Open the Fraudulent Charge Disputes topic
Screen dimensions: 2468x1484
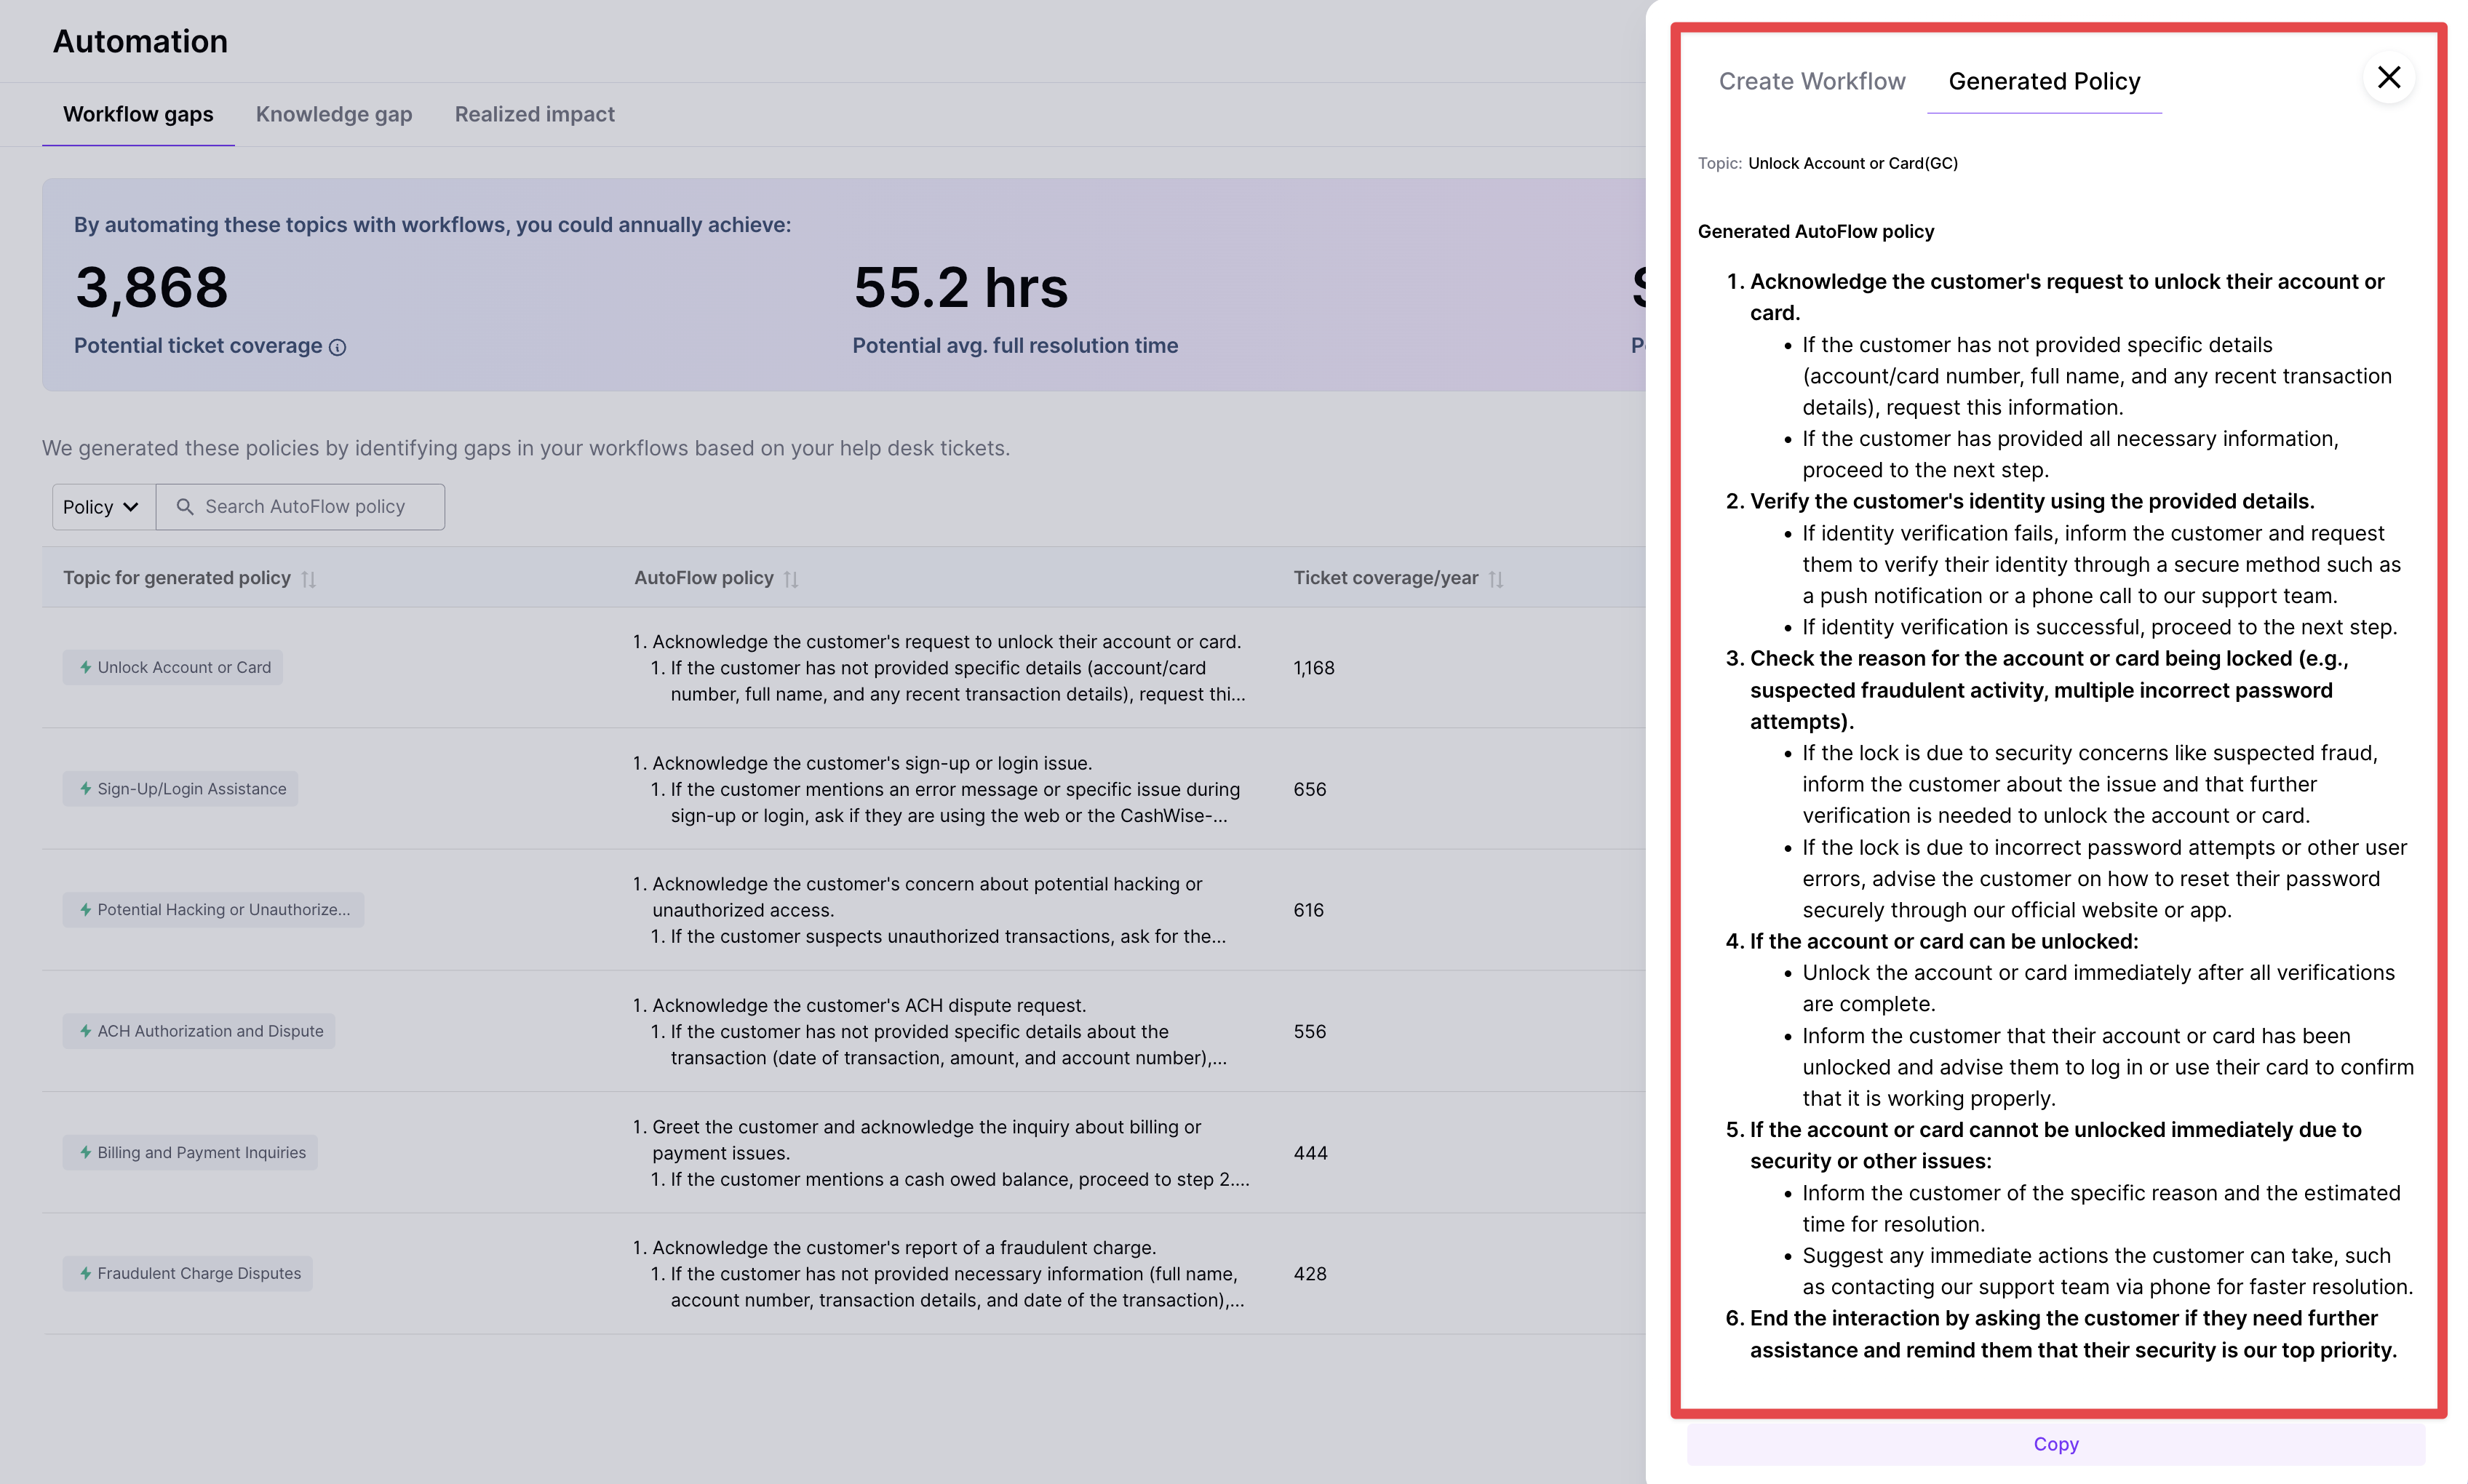pos(187,1273)
